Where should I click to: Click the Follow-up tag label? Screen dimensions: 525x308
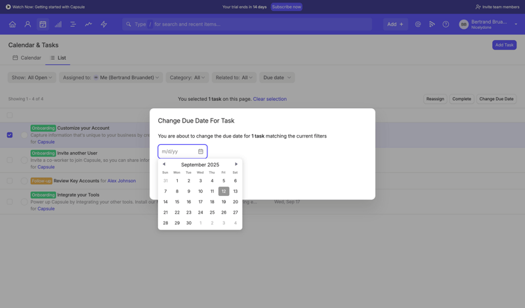(x=41, y=181)
